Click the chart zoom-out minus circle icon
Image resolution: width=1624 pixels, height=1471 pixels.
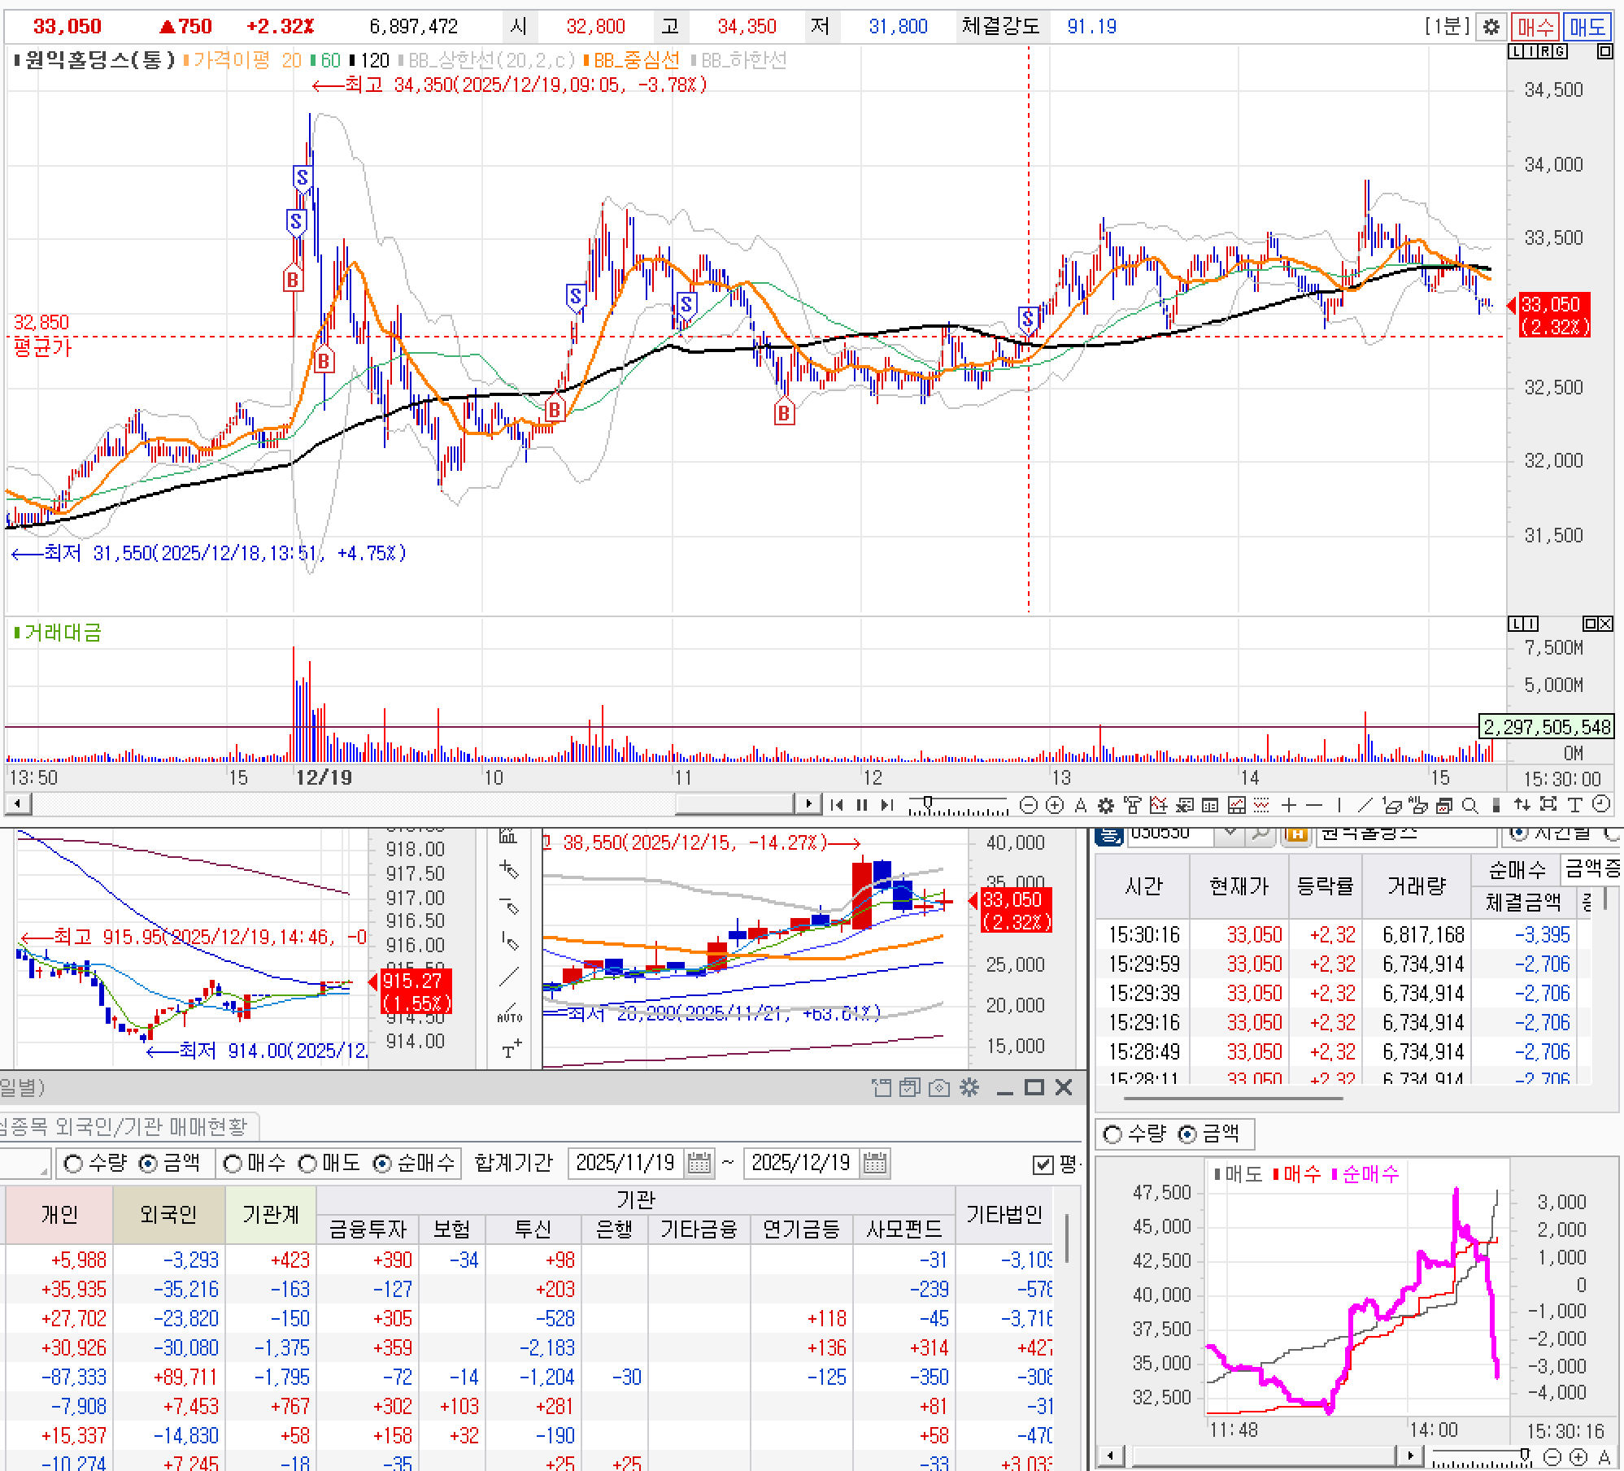coord(1028,805)
